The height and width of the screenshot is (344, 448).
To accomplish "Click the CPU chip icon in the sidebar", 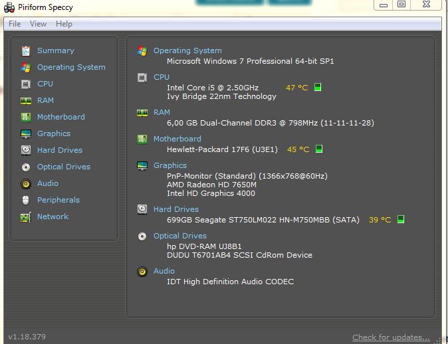I will point(26,84).
